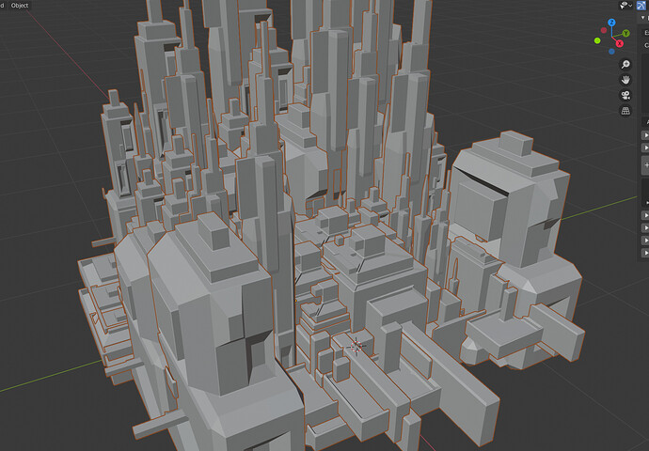The image size is (649, 451).
Task: Click the pan hand viewport icon
Action: click(625, 80)
